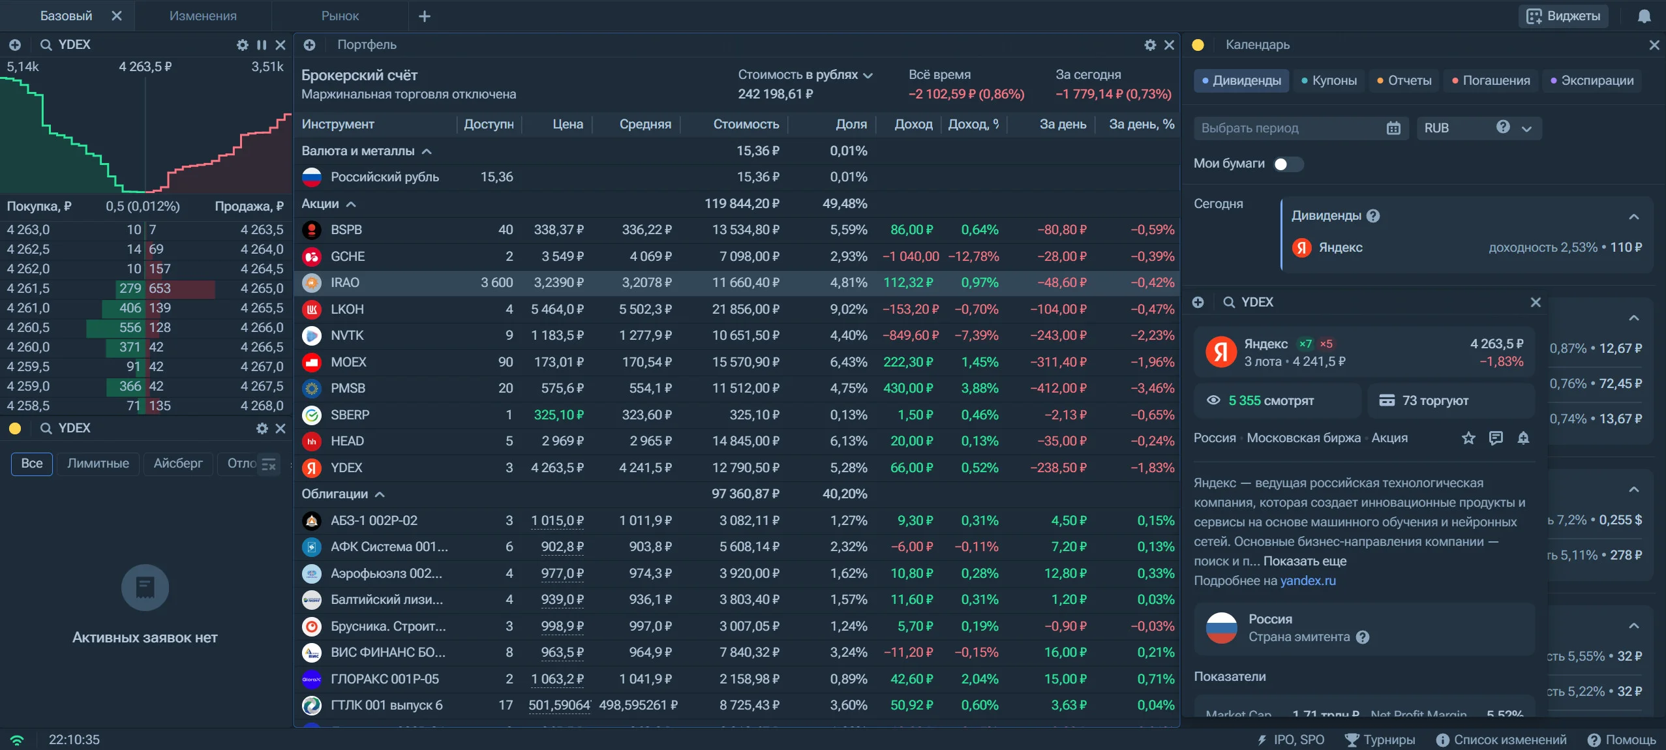Screen dimensions: 1666x750
Task: Collapse the Дивиденды section in calendar
Action: point(1634,217)
